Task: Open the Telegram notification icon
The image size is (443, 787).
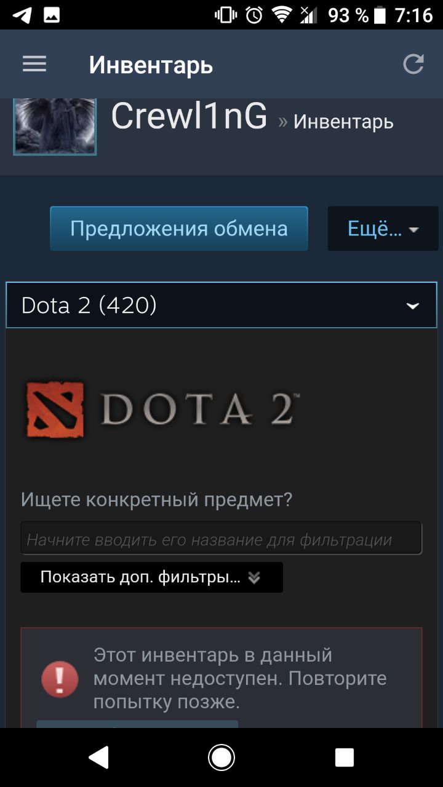Action: [x=22, y=15]
